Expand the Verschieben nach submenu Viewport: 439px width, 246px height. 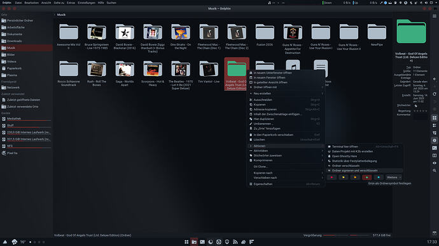click(x=286, y=178)
